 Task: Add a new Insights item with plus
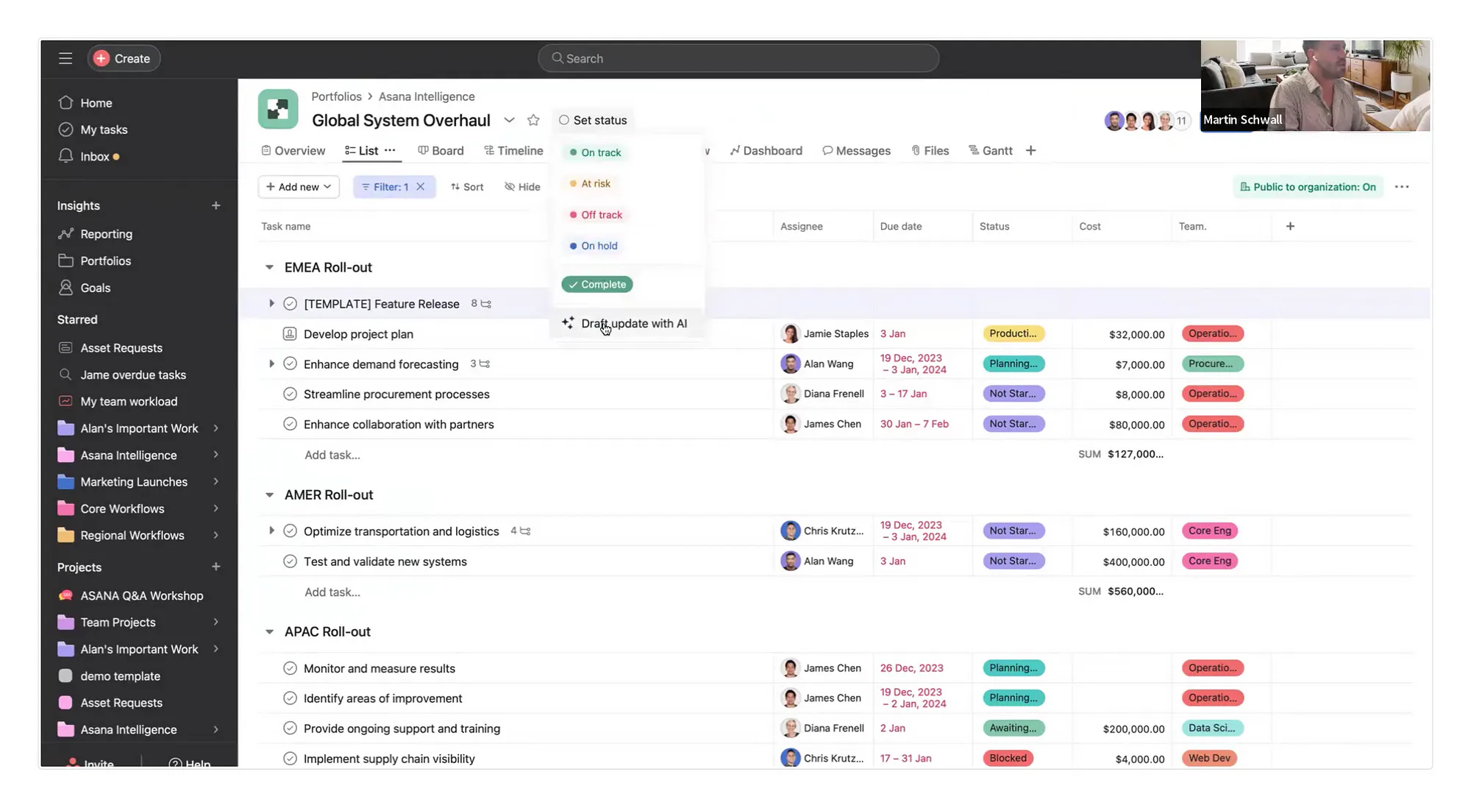coord(216,206)
